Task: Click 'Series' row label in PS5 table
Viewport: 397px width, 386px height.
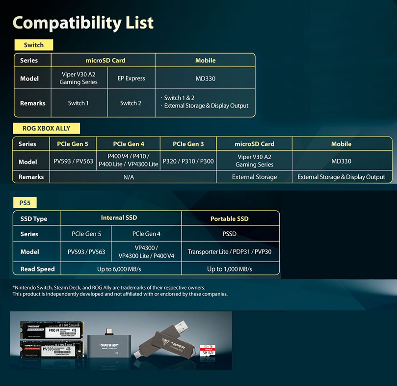Action: [29, 234]
